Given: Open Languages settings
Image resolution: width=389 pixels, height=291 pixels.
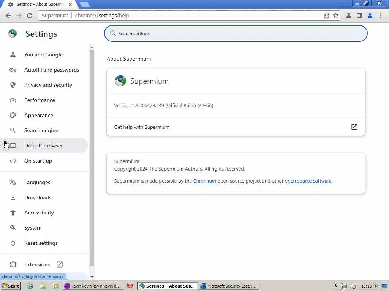Looking at the screenshot, I should coord(44,182).
